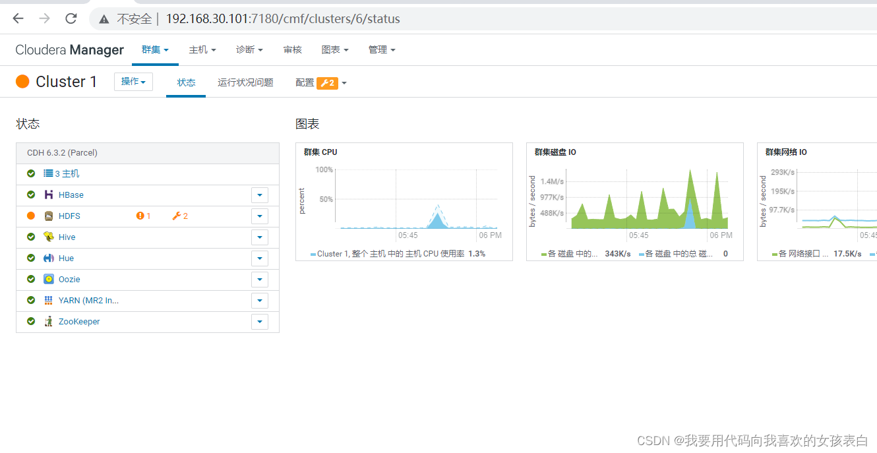Click the Cluster 1 title text
Viewport: 877px width, 453px height.
66,82
